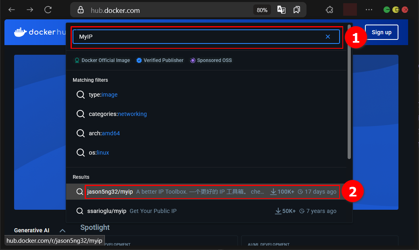Click search icon beside type:image
Viewport: 419px width, 250px height.
click(x=80, y=95)
